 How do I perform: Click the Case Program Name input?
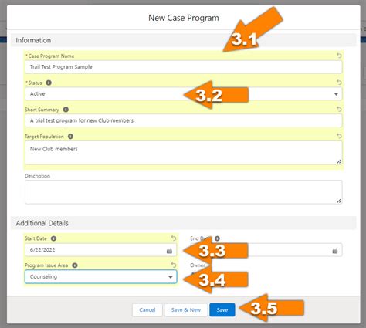[184, 67]
